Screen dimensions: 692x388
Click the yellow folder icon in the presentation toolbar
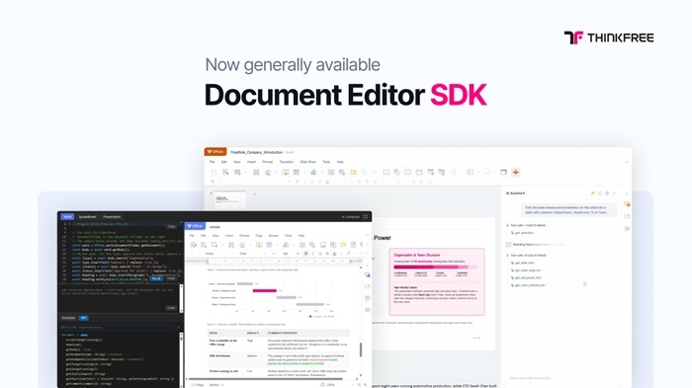click(x=353, y=172)
